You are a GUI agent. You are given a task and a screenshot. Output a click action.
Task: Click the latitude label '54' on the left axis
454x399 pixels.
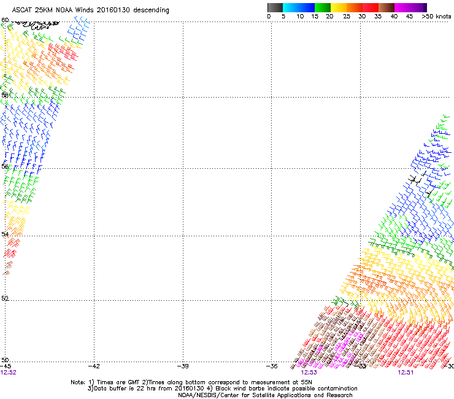[x=5, y=234]
